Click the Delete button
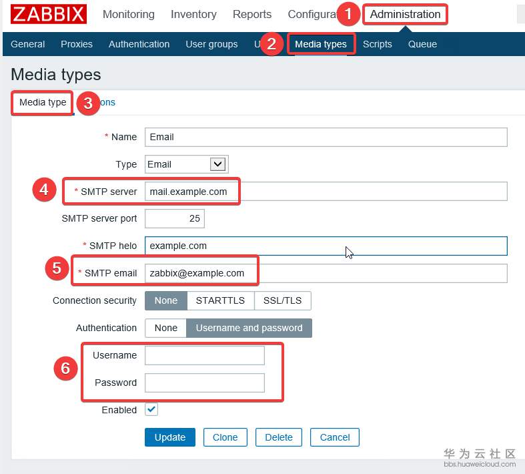Screen dimensions: 525x474 point(279,437)
